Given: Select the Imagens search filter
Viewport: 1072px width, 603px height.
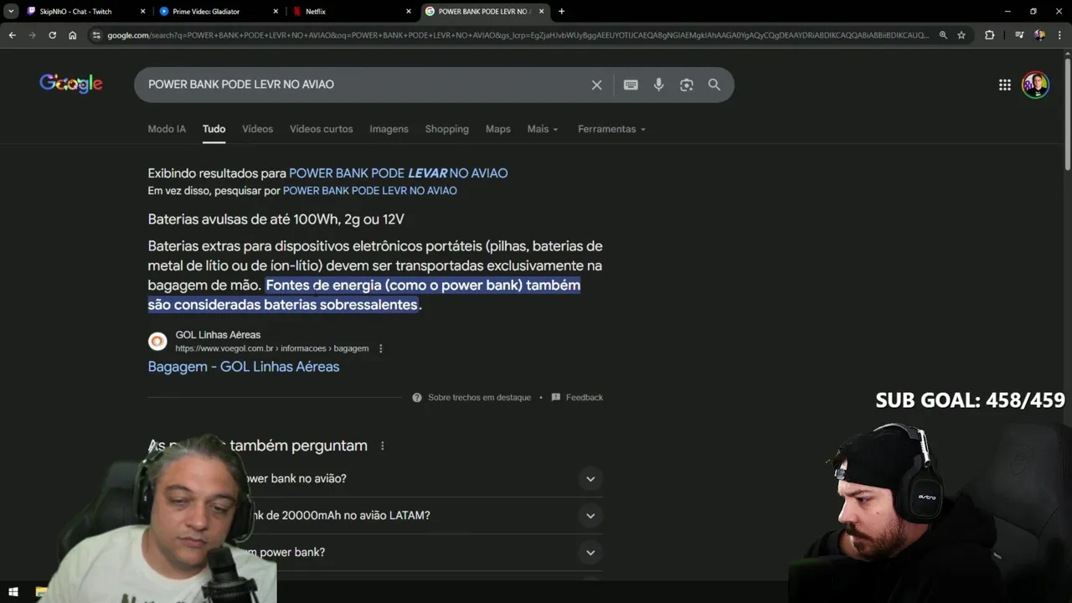Looking at the screenshot, I should (x=389, y=129).
